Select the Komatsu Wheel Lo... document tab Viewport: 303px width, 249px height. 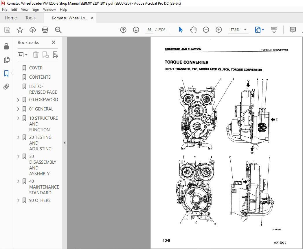[x=70, y=18]
